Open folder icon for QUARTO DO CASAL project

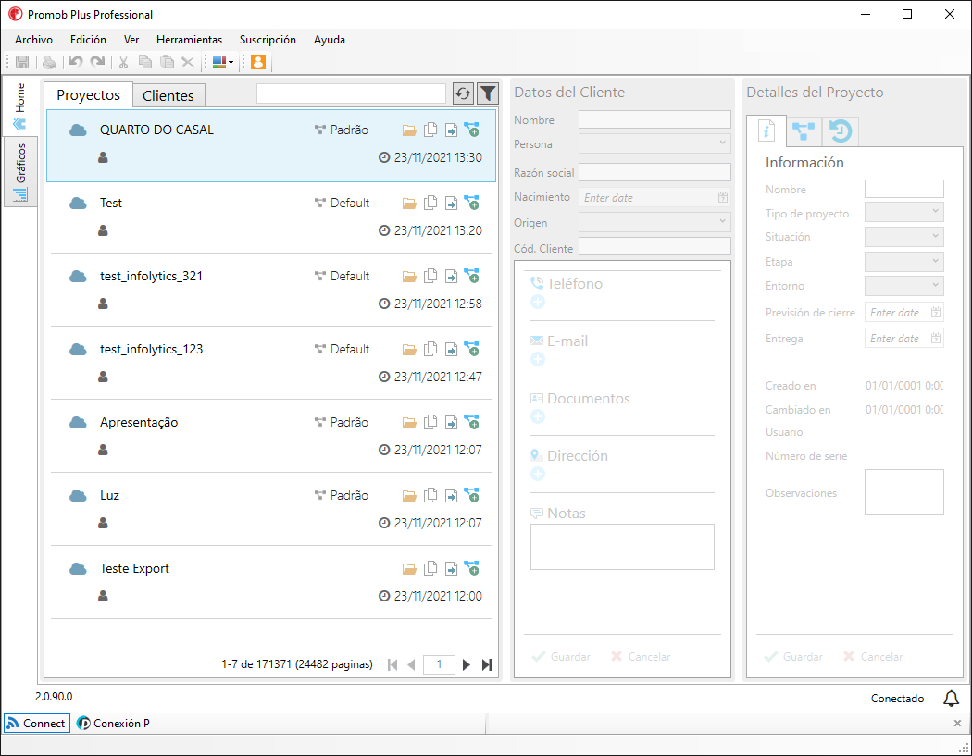(409, 130)
